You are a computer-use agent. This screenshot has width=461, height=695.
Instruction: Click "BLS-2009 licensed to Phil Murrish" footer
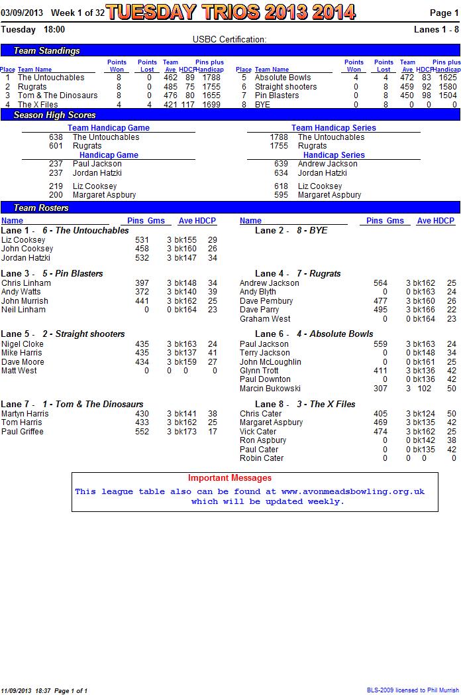point(413,690)
